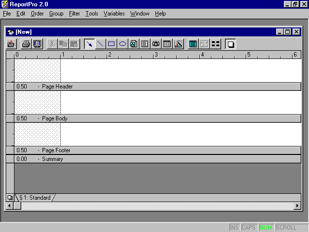
Task: Switch to the 1: Standard section tab
Action: coord(35,198)
